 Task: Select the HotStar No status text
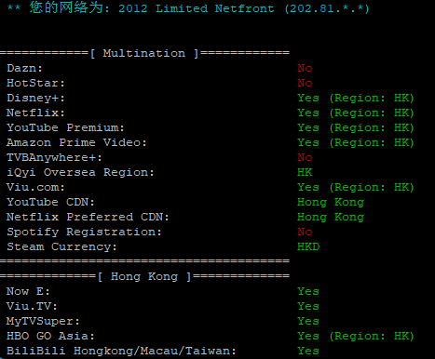(x=305, y=83)
